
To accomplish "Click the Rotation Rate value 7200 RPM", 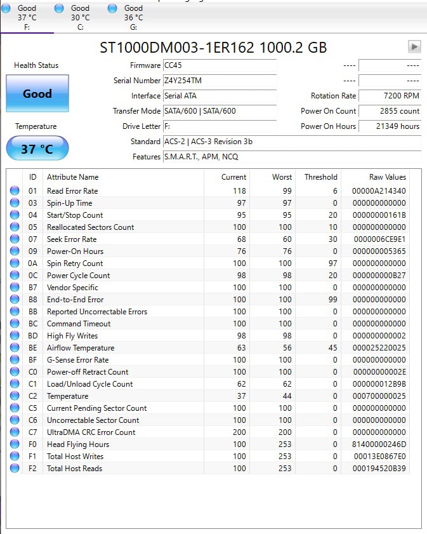I will coord(390,96).
